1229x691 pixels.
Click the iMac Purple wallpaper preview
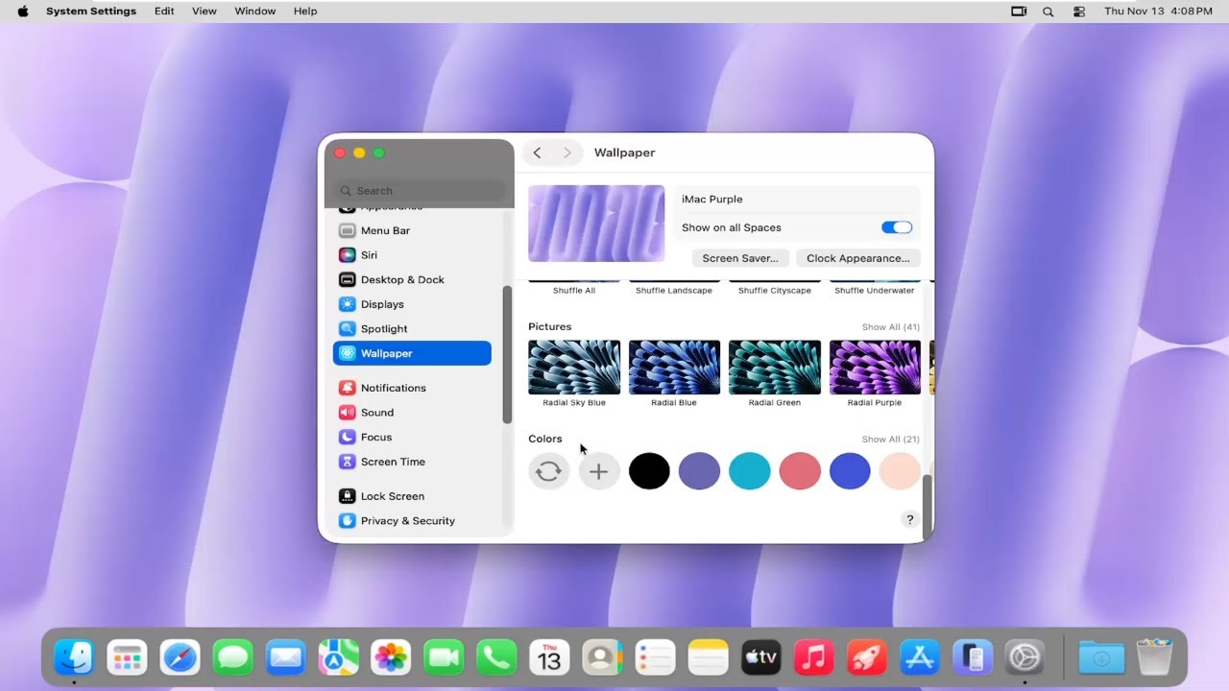pos(596,224)
